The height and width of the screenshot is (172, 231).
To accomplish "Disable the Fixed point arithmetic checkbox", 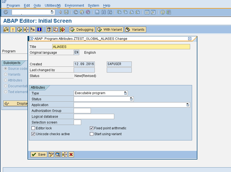I will [x=91, y=128].
